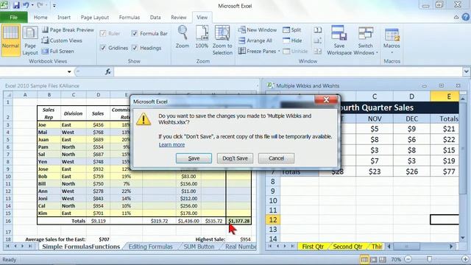
Task: Click the 70% zoom level
Action: click(396, 259)
